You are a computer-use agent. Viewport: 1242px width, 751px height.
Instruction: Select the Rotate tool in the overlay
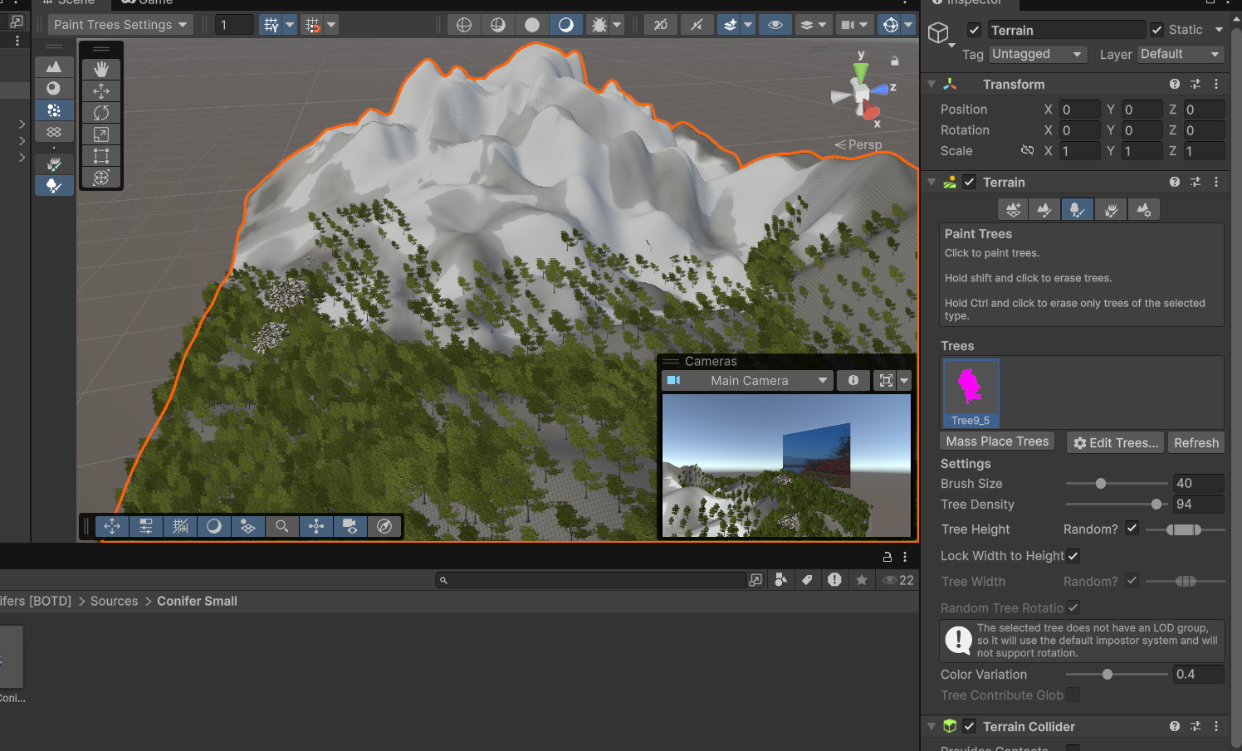click(101, 112)
